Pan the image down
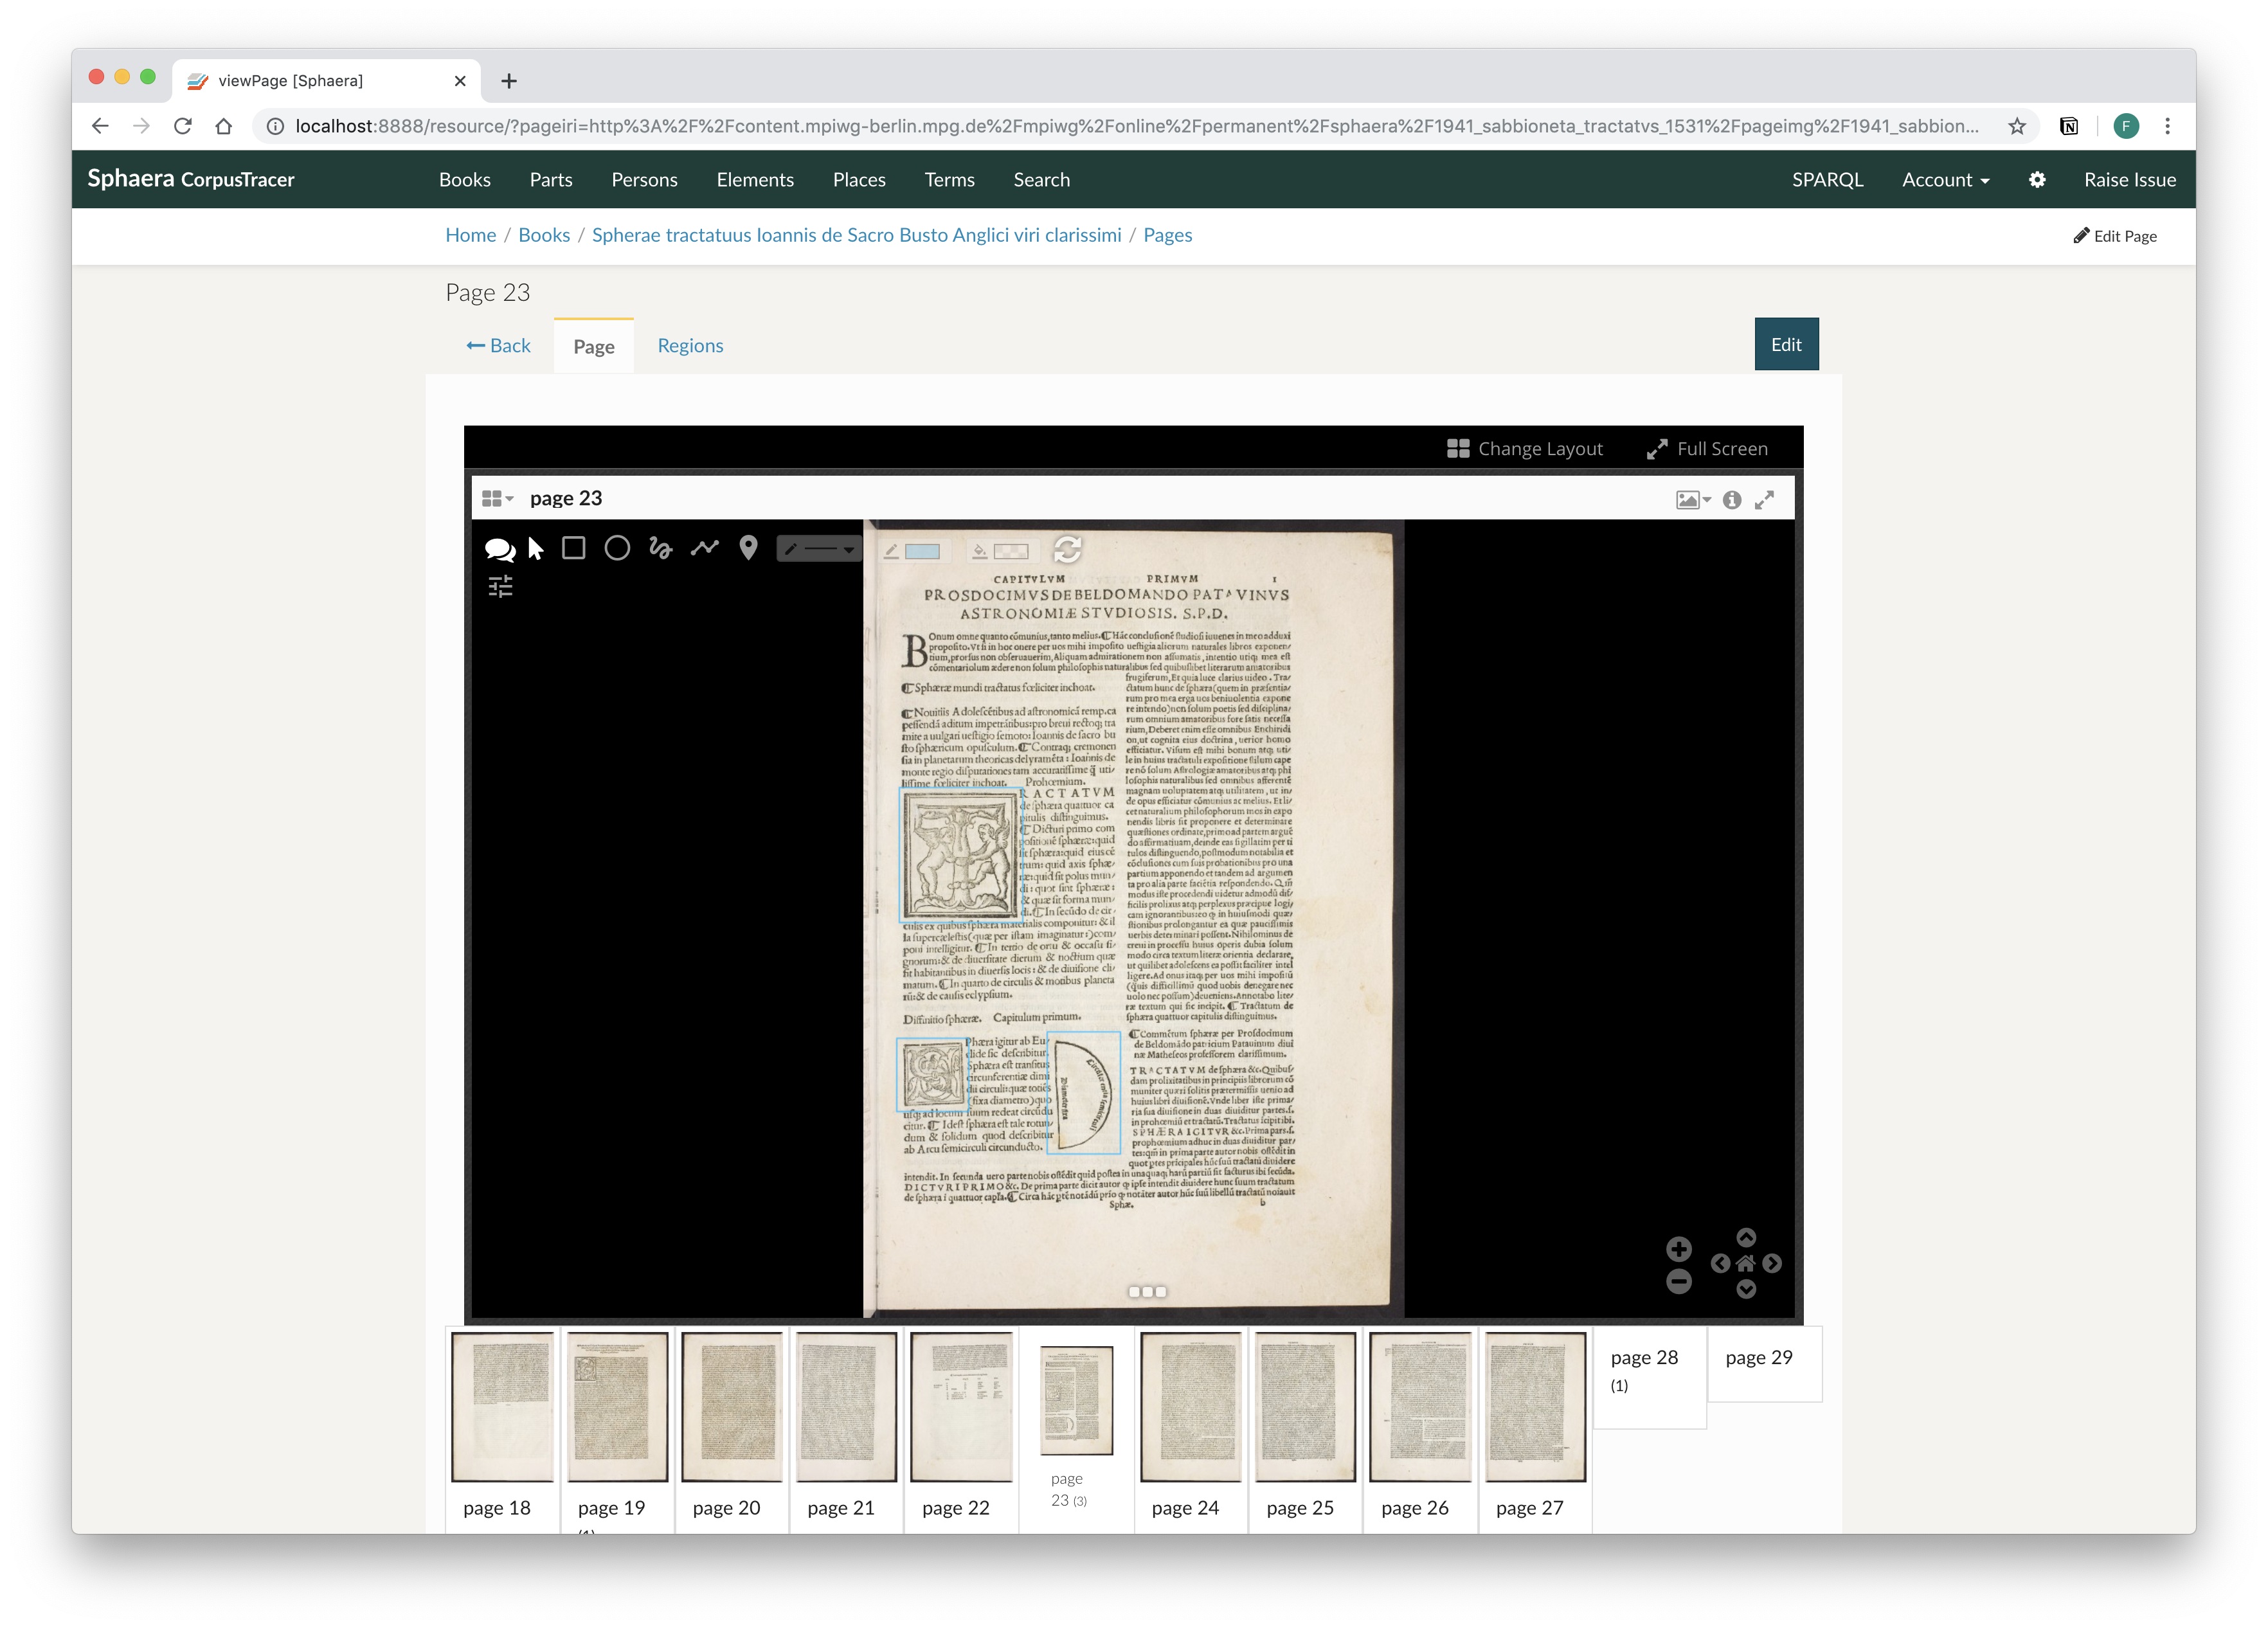The width and height of the screenshot is (2268, 1629). tap(1746, 1289)
